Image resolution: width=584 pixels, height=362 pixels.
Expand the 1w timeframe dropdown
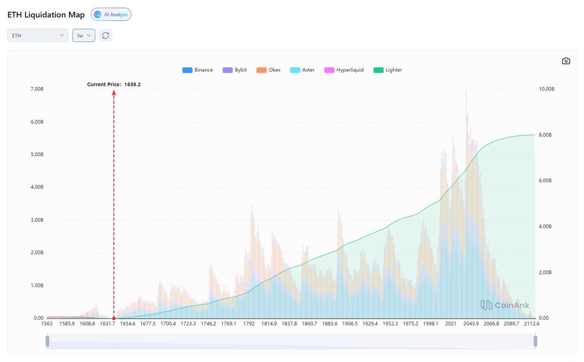click(84, 36)
